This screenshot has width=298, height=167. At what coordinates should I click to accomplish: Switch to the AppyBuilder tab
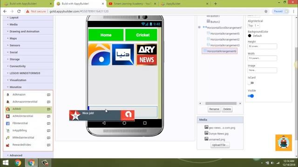pos(184,4)
